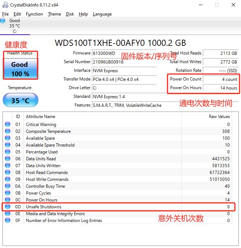The height and width of the screenshot is (248, 241).
Task: Click the status circle for Data Units Written
Action: pos(8,165)
